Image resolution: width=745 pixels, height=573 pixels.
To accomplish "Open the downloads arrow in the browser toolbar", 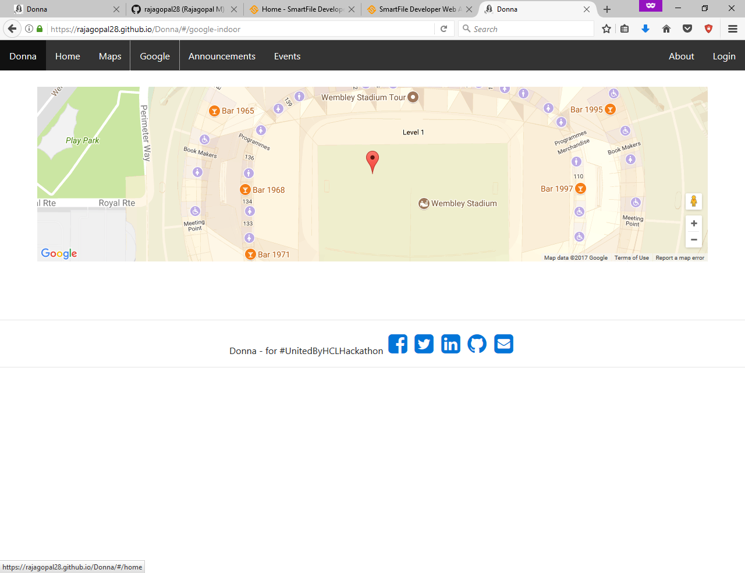I will [x=645, y=29].
